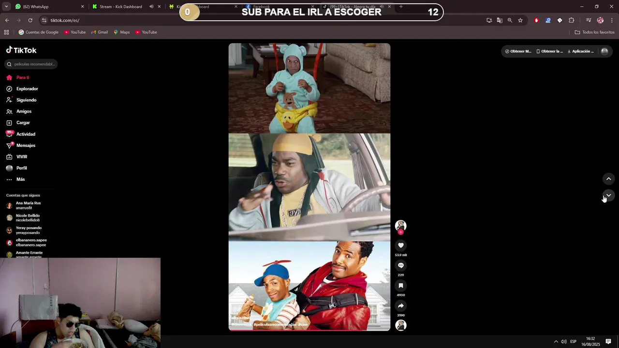The width and height of the screenshot is (619, 348).
Task: Open the Maps bookmark
Action: [x=121, y=32]
